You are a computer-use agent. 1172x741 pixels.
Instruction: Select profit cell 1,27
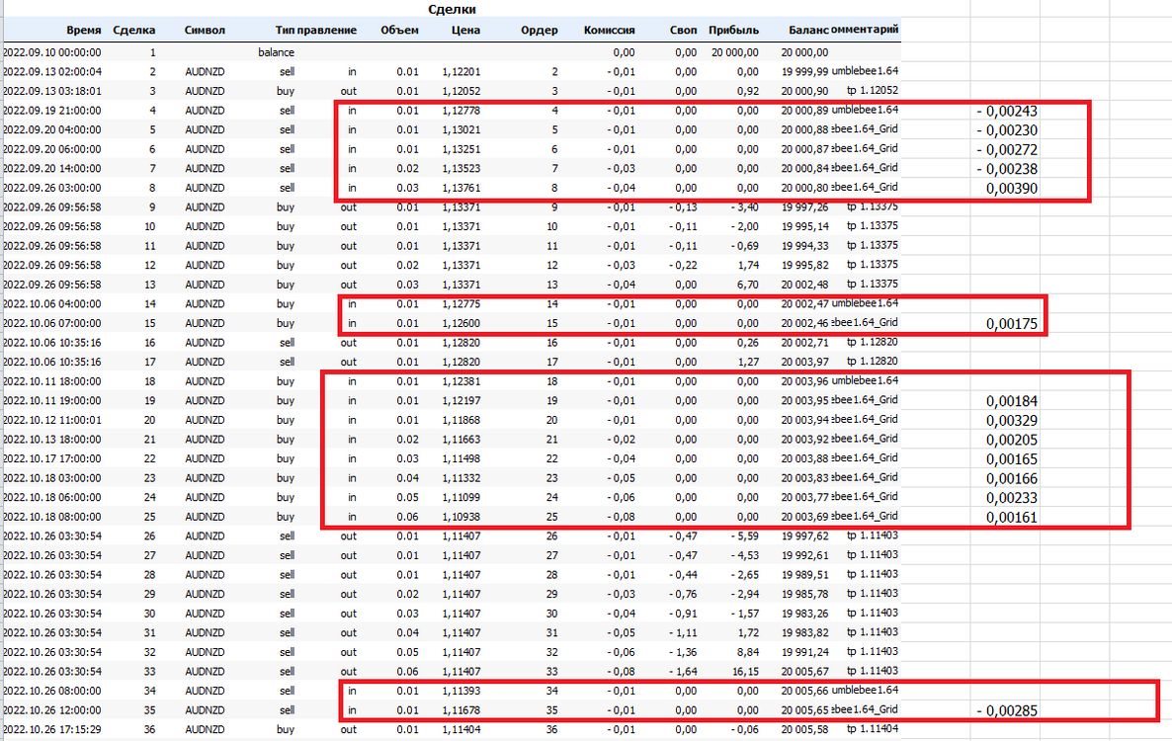point(747,363)
